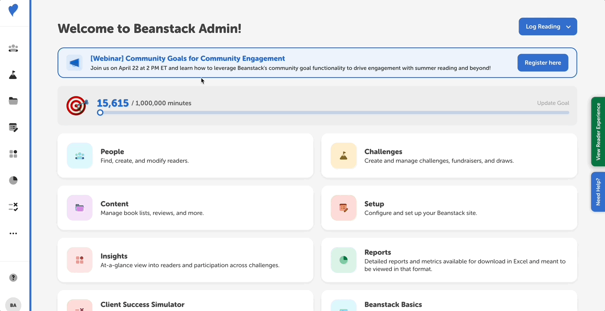Click the Register here button
Image resolution: width=605 pixels, height=311 pixels.
point(543,63)
